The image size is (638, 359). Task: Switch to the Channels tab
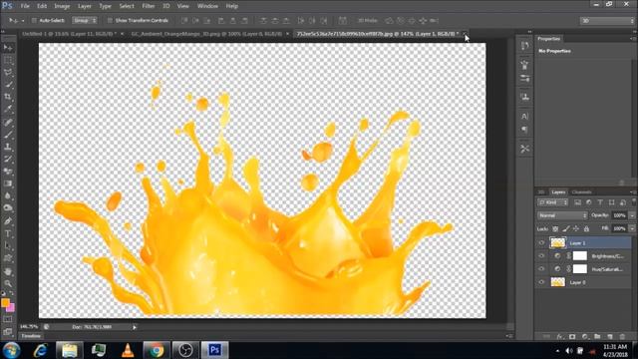[581, 192]
